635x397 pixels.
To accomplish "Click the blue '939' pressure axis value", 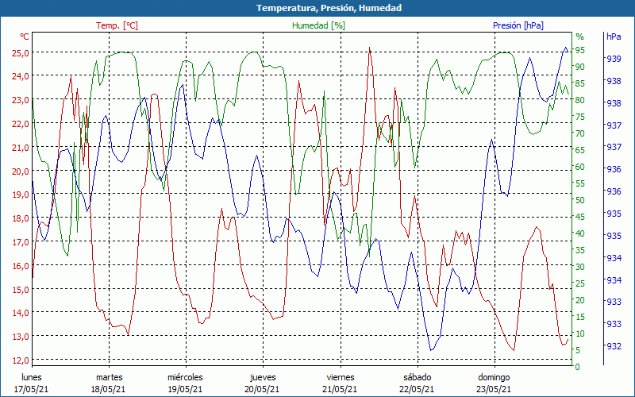I will (613, 59).
